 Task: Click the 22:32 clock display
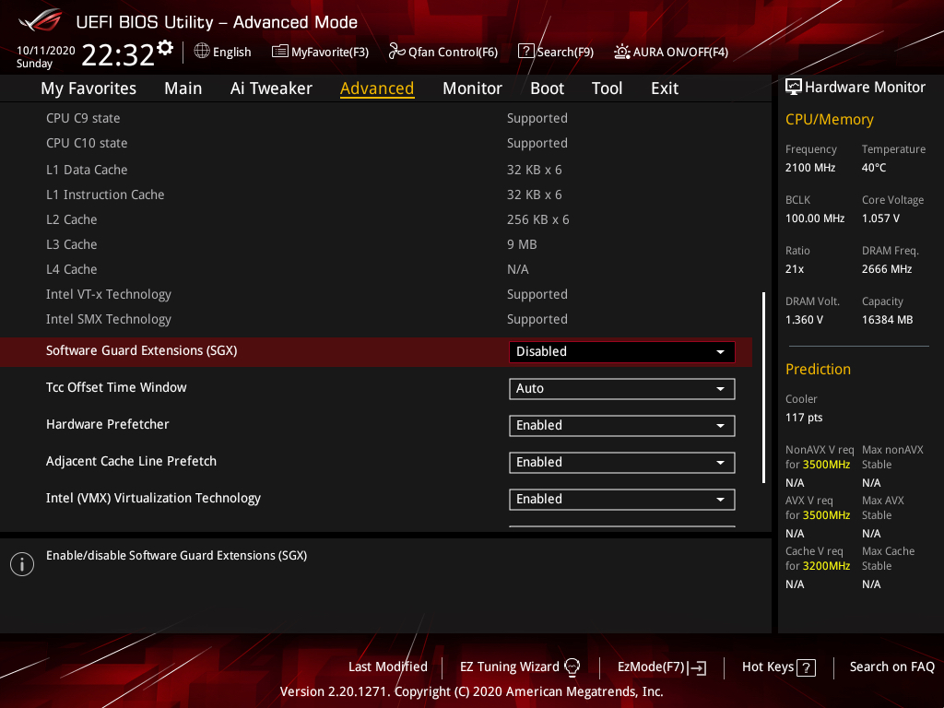pyautogui.click(x=118, y=54)
